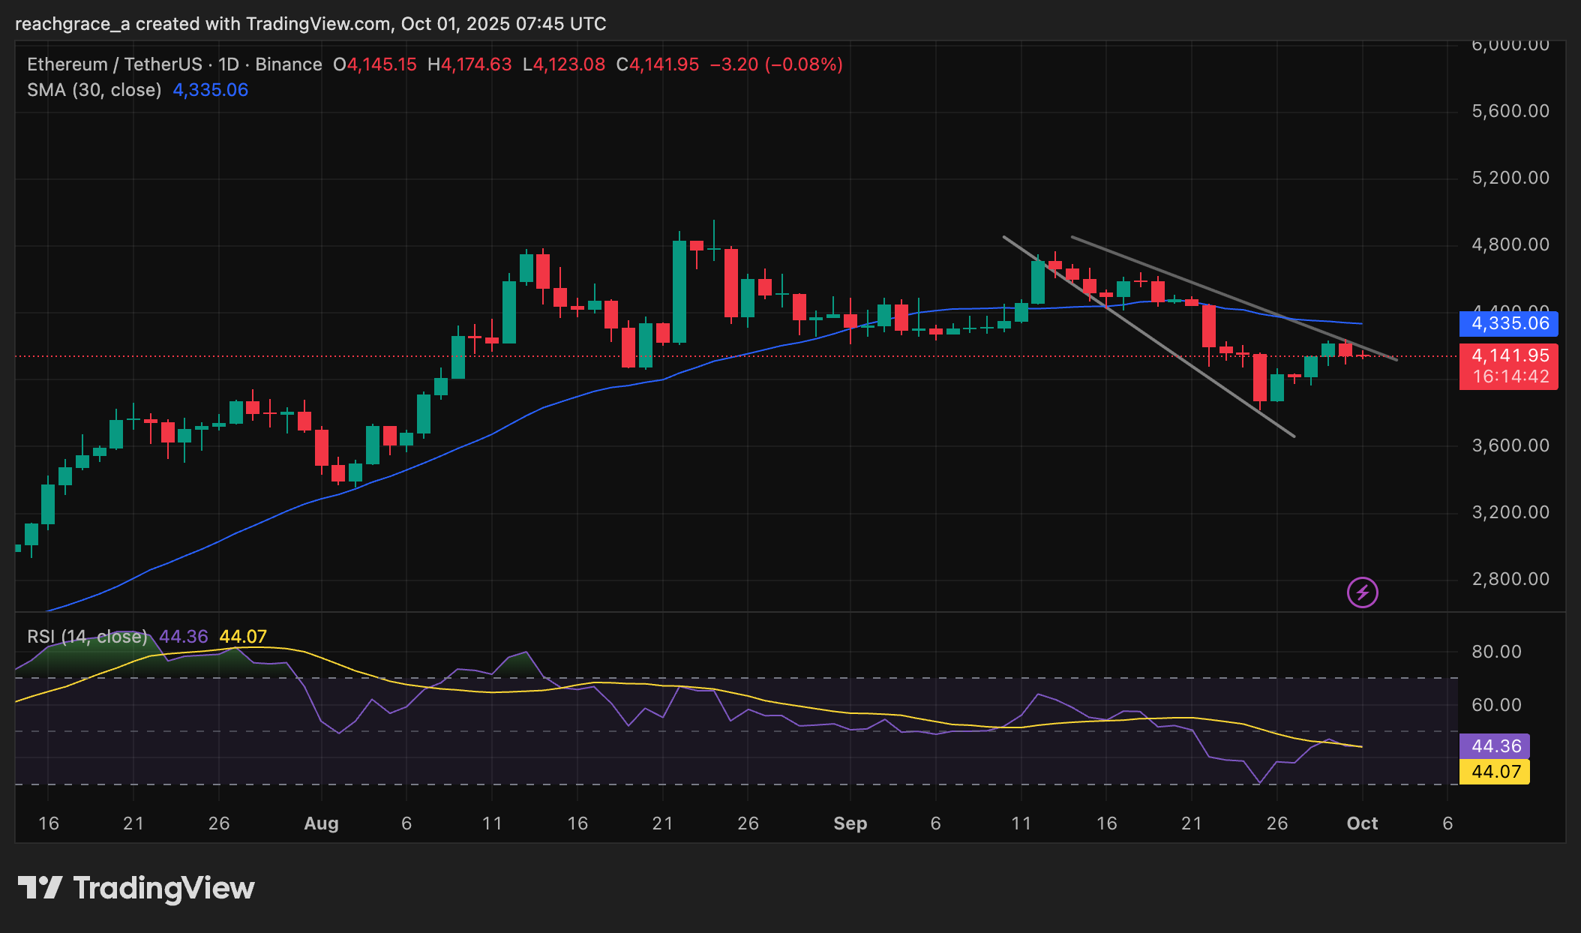Screen dimensions: 1581x933
Task: Click the 6,000.00 price axis value
Action: click(x=1510, y=46)
